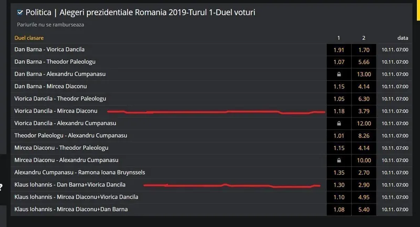Choose 5.40 odds for Mircea Diaconu+Dan Barna
Image resolution: width=420 pixels, height=227 pixels.
pos(364,209)
